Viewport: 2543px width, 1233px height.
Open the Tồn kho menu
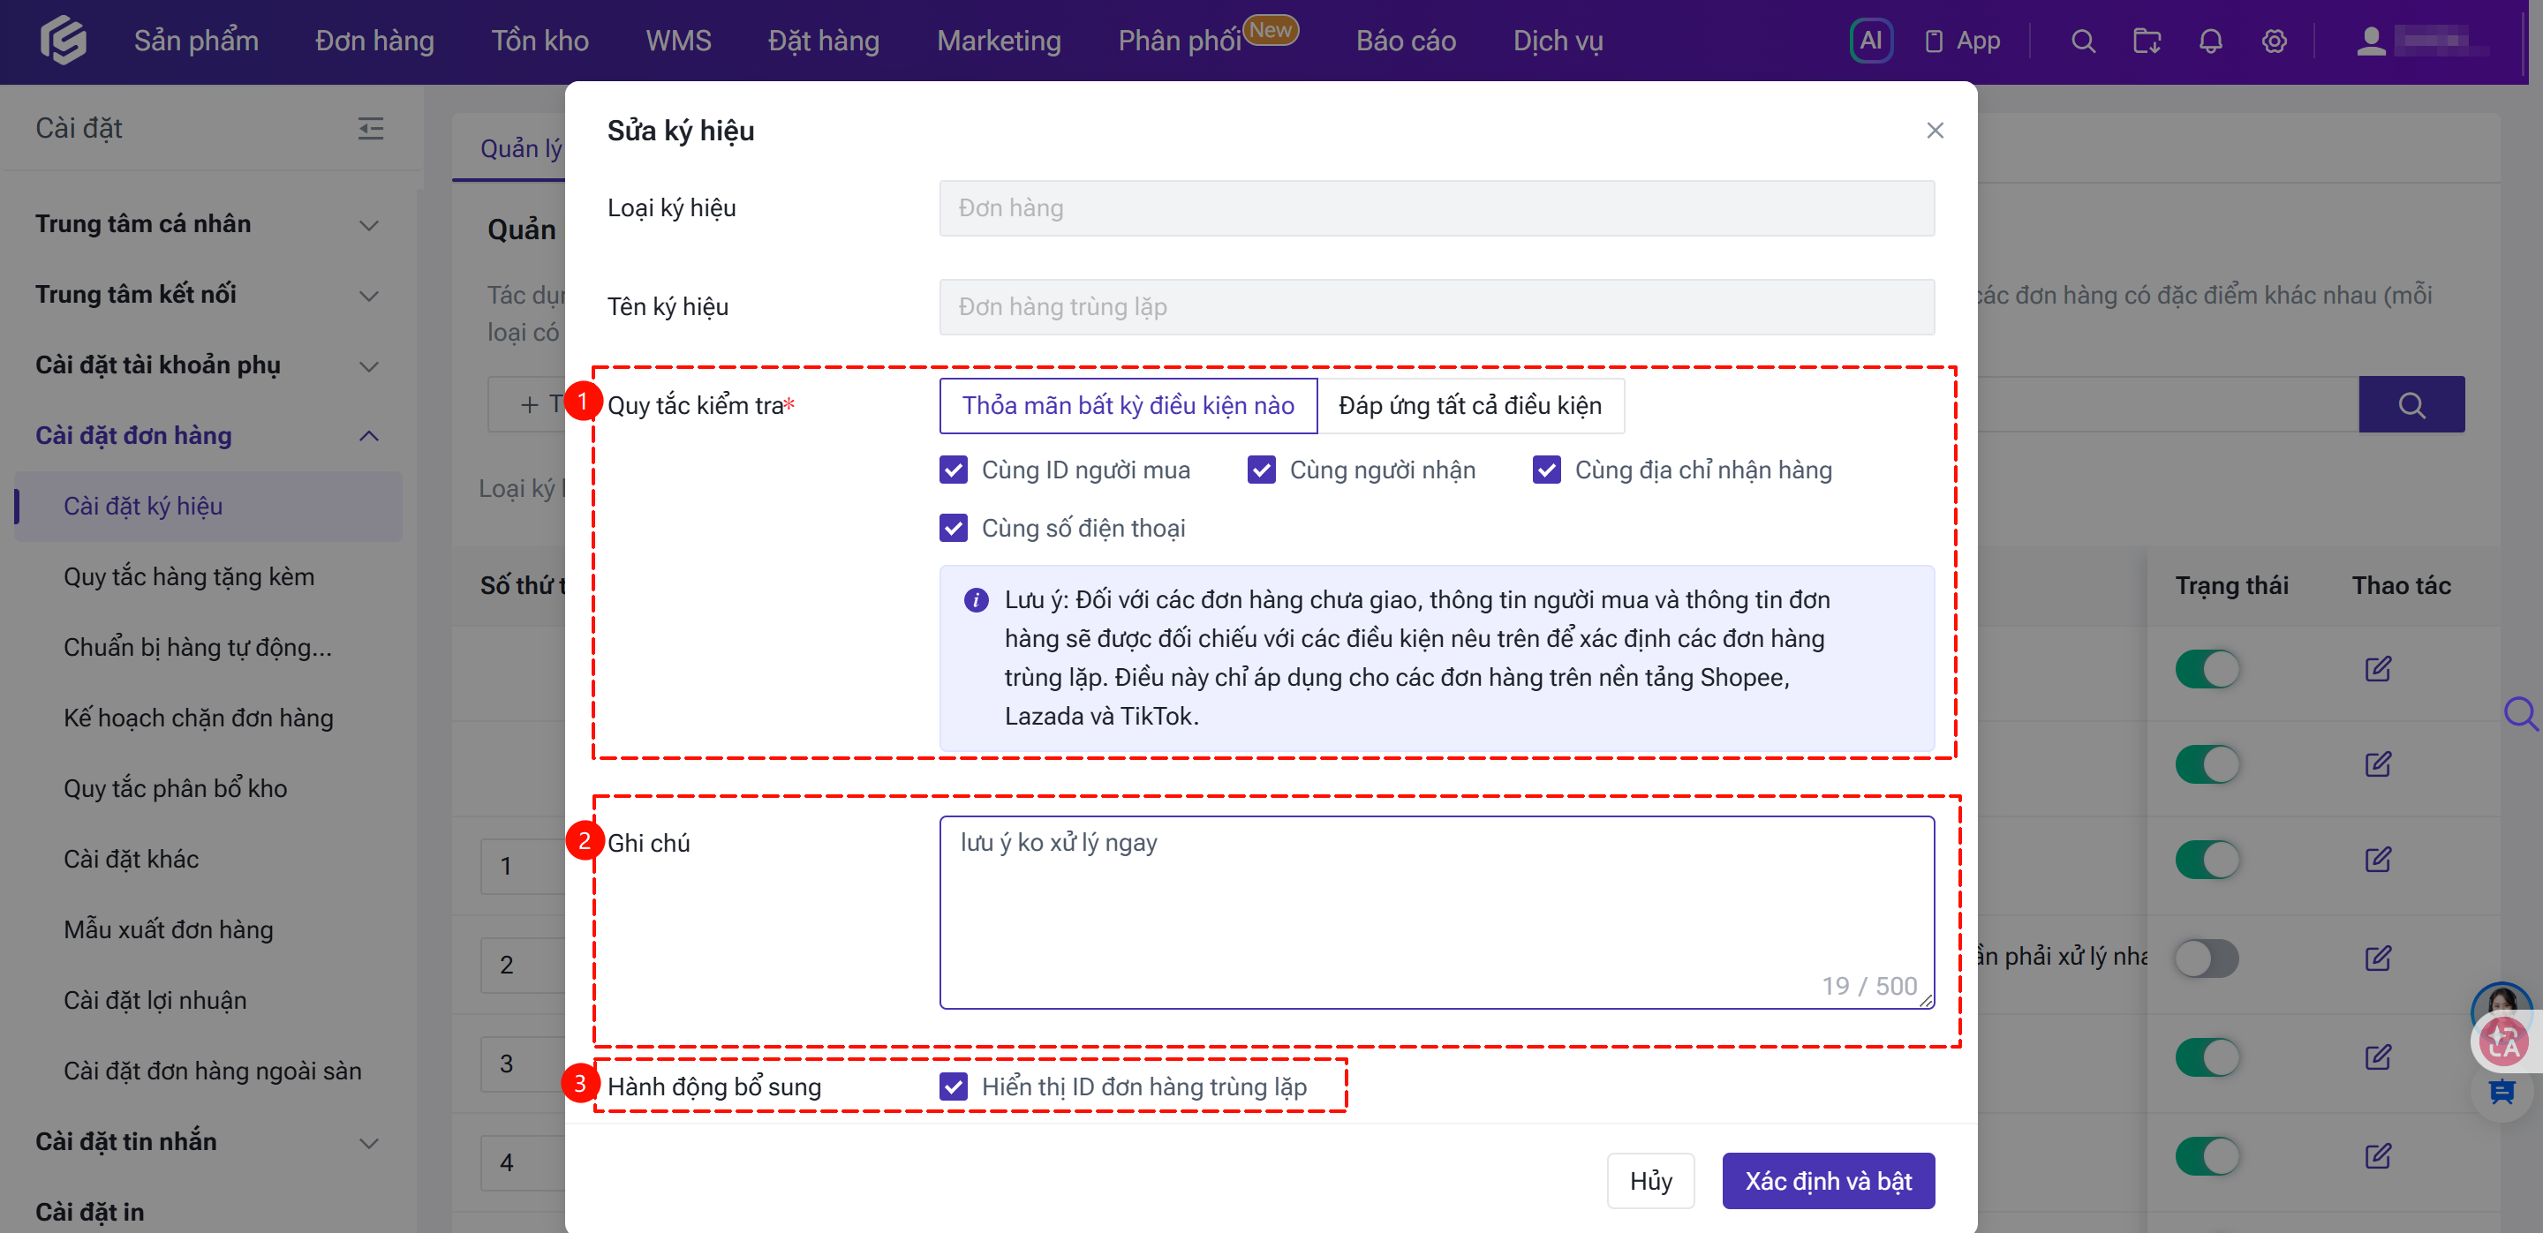click(x=540, y=41)
